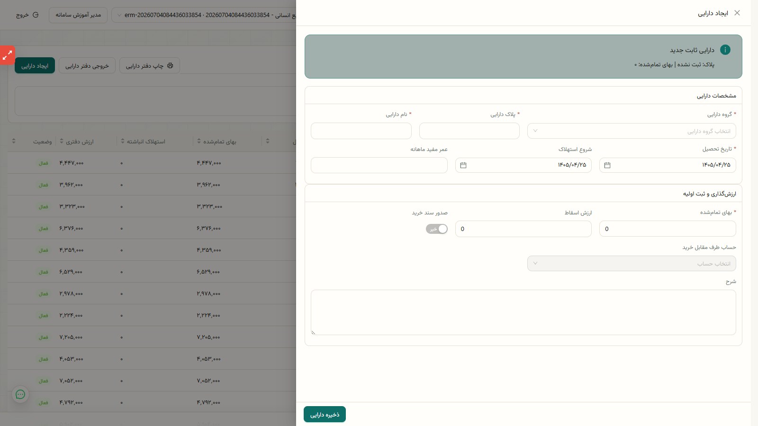Sort by ارزش دفتری column arrows

click(x=61, y=141)
